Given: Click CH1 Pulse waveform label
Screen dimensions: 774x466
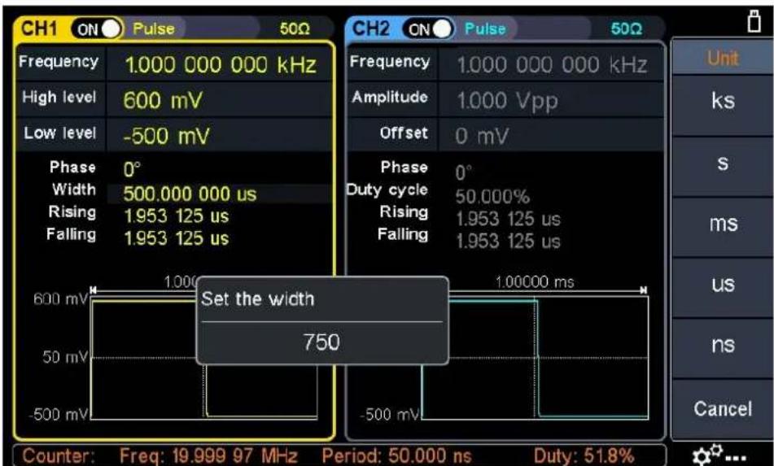Looking at the screenshot, I should point(154,28).
